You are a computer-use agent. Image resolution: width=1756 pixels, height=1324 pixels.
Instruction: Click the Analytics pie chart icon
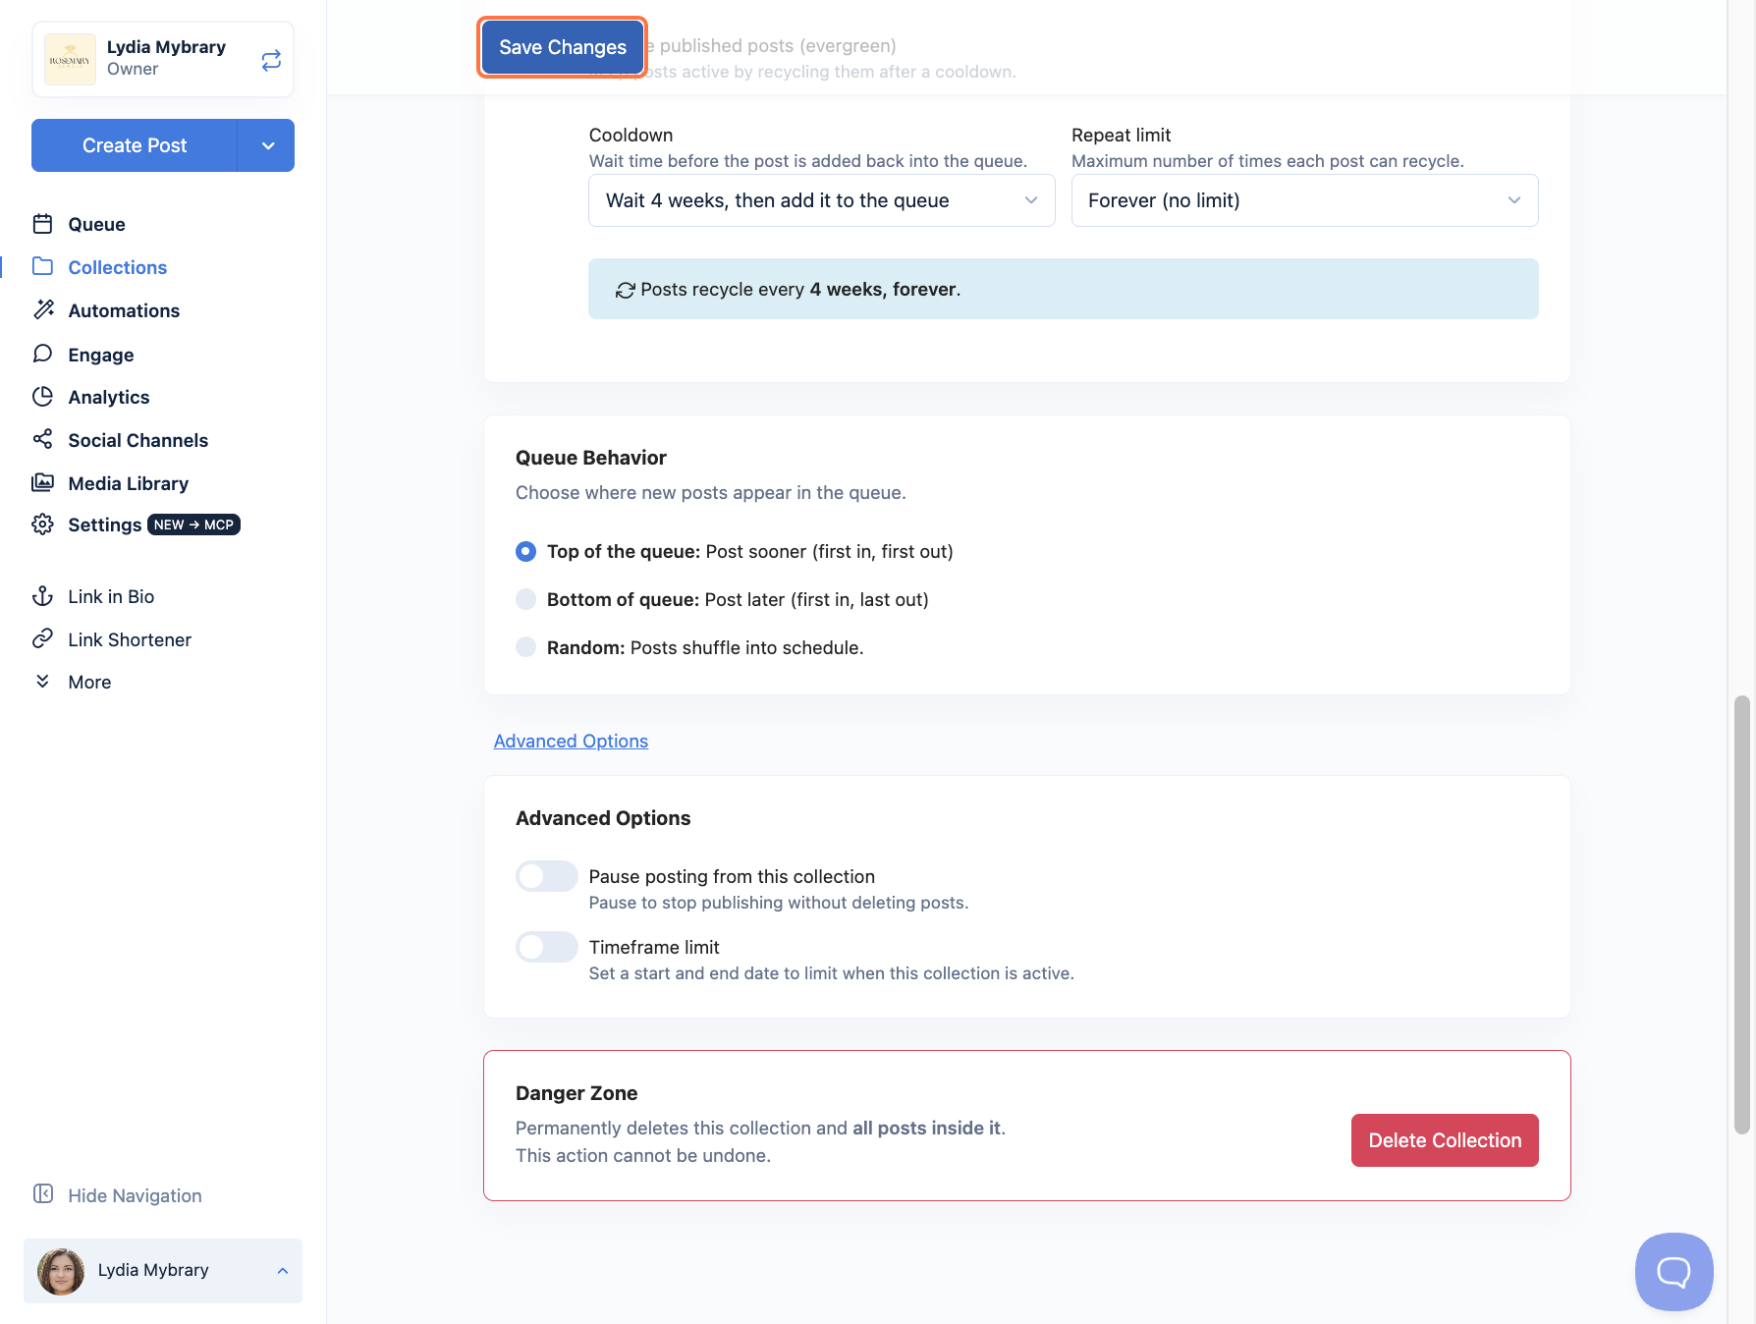(x=42, y=397)
